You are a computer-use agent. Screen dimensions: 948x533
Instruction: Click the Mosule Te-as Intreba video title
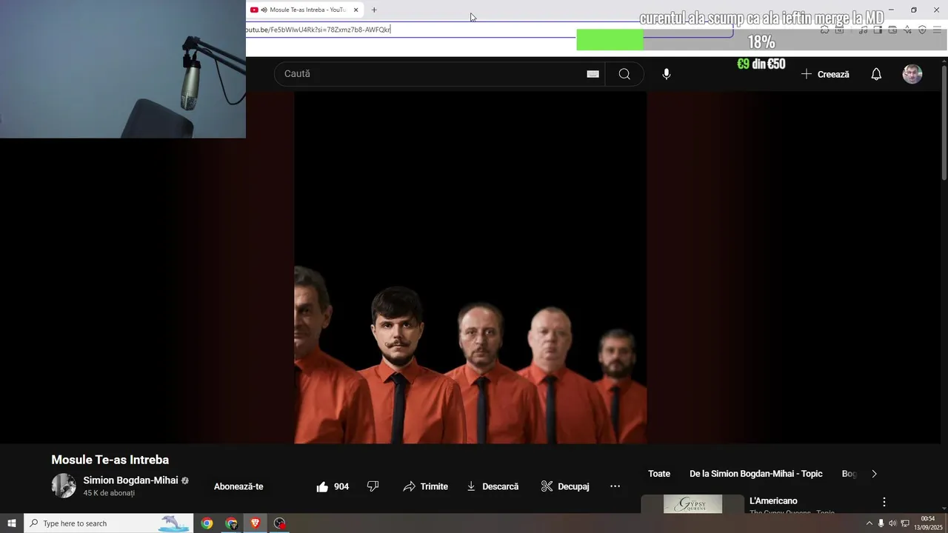(x=110, y=460)
